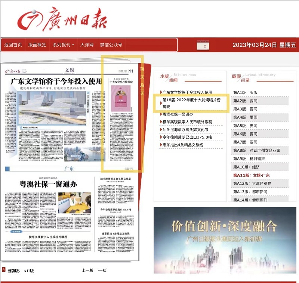Click the red double-chevron icon beside 当前版
299x283 pixels.
4,270
